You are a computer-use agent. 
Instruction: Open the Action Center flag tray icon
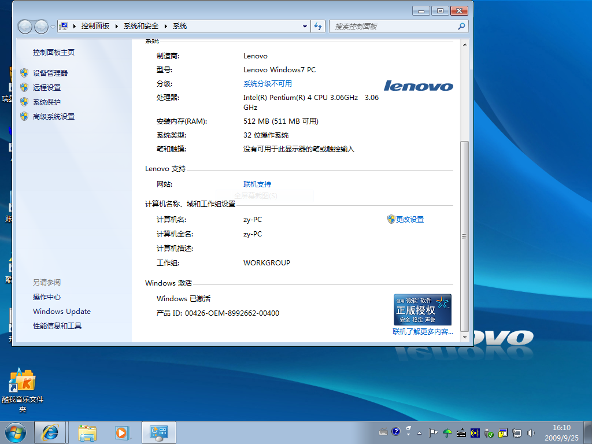pos(433,432)
